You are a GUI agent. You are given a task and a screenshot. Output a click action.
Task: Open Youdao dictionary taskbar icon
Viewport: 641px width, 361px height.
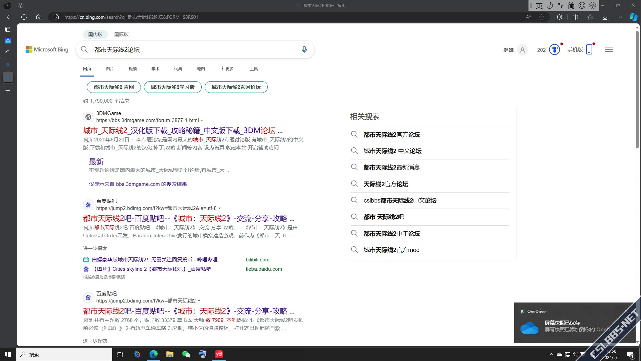[219, 354]
